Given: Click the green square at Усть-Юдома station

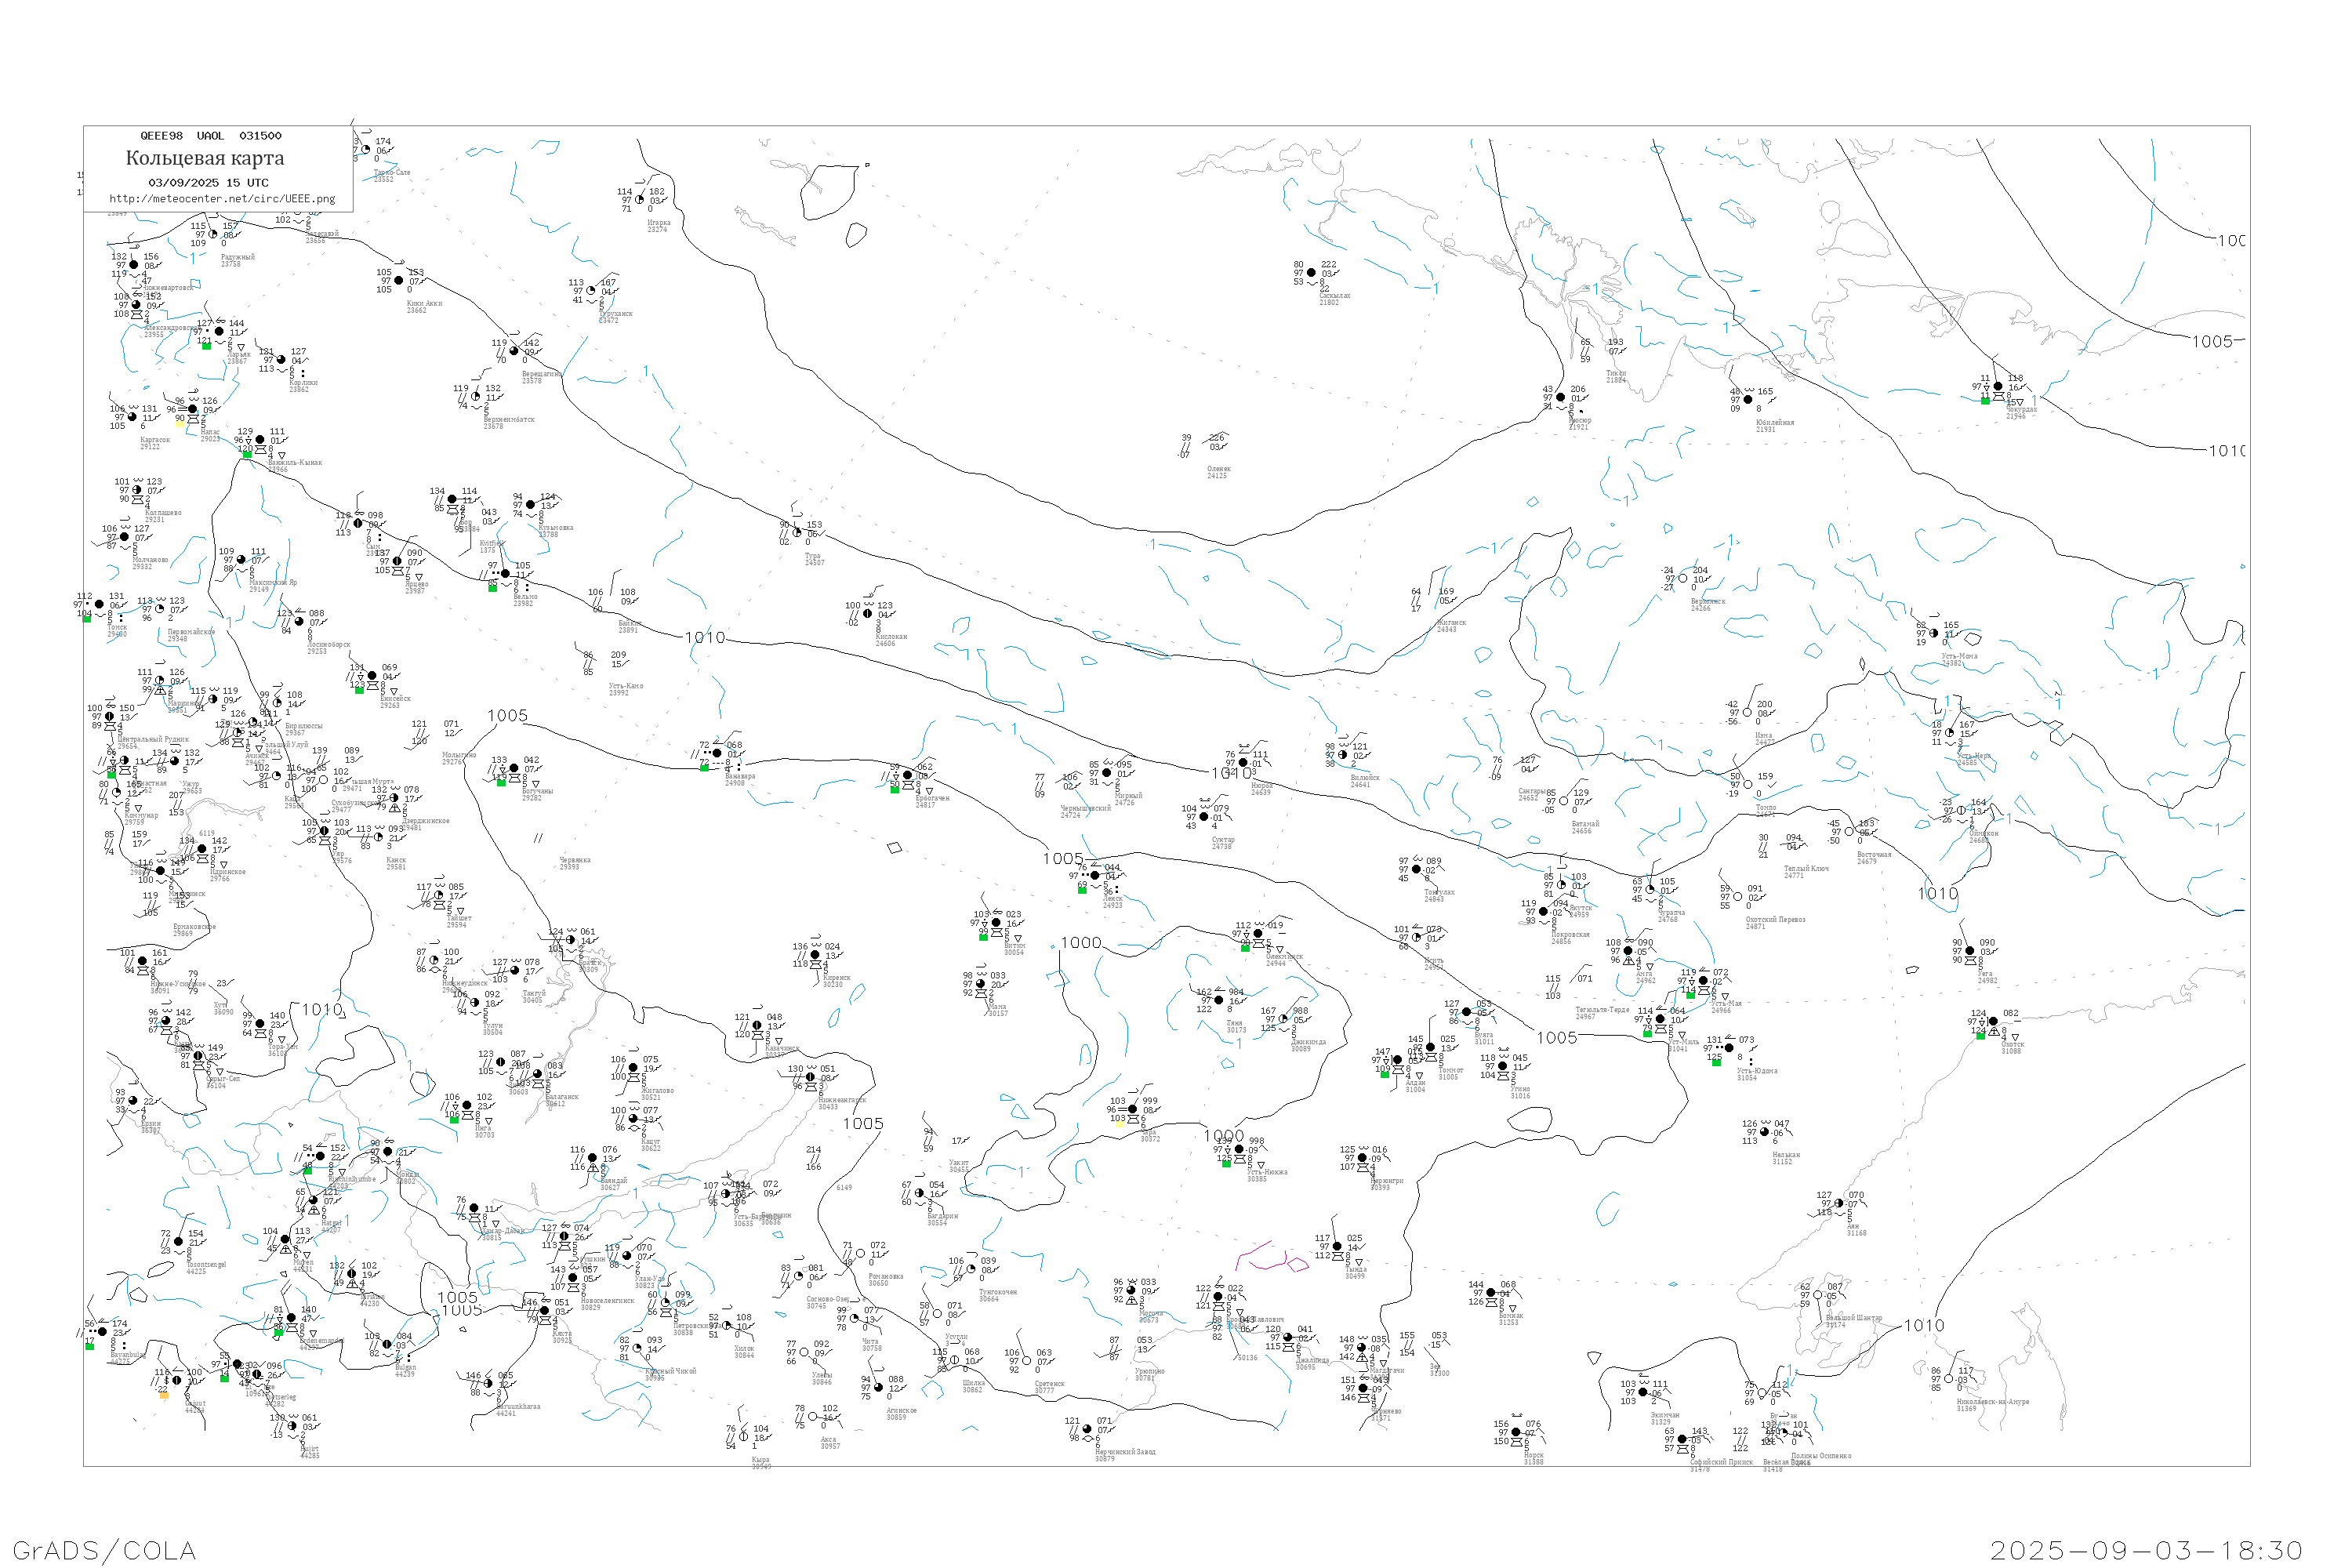Looking at the screenshot, I should click(x=1716, y=1062).
